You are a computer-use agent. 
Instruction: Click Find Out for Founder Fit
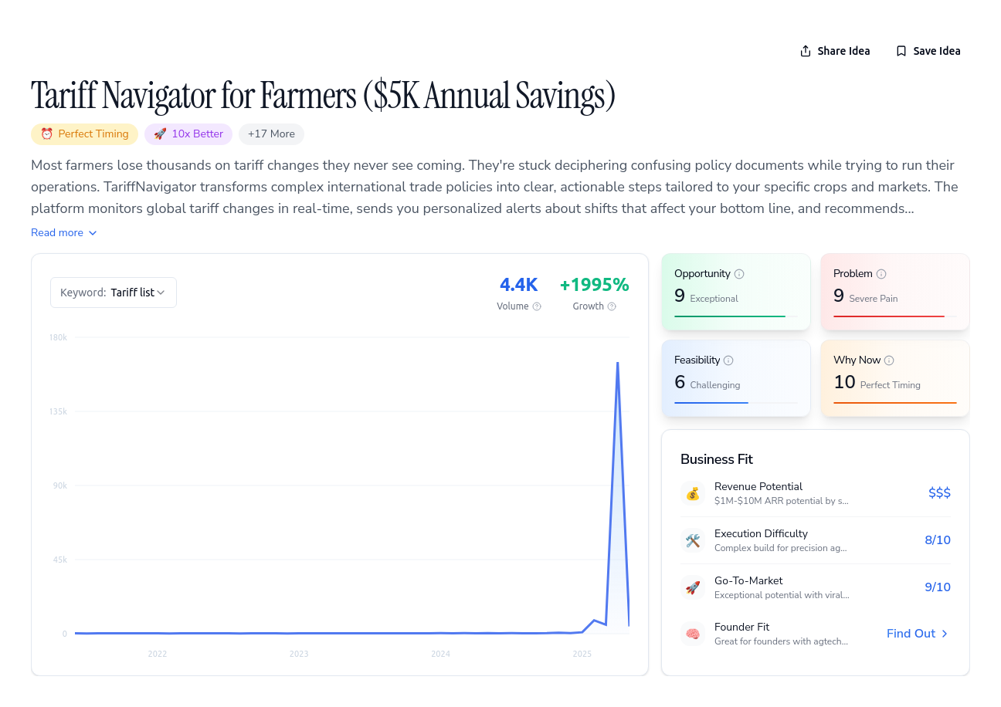coord(918,634)
